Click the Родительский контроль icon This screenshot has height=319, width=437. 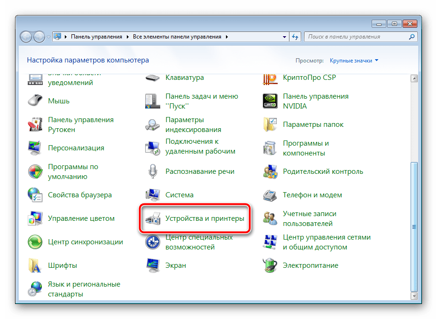click(270, 171)
